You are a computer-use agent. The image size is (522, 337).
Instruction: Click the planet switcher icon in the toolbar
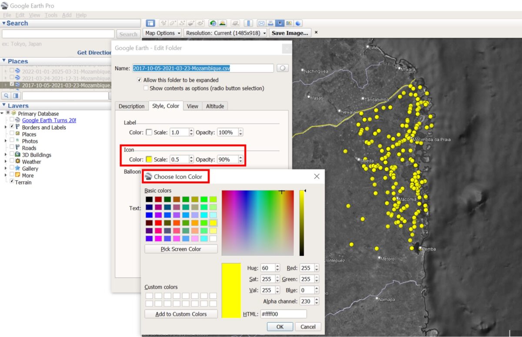point(235,24)
